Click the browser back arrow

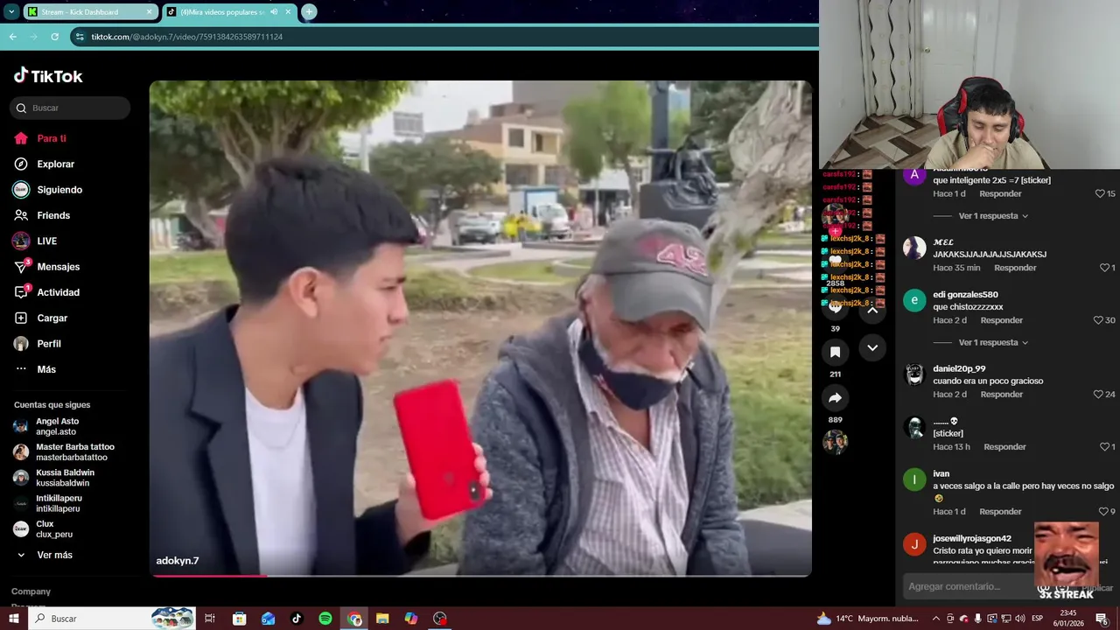click(13, 37)
